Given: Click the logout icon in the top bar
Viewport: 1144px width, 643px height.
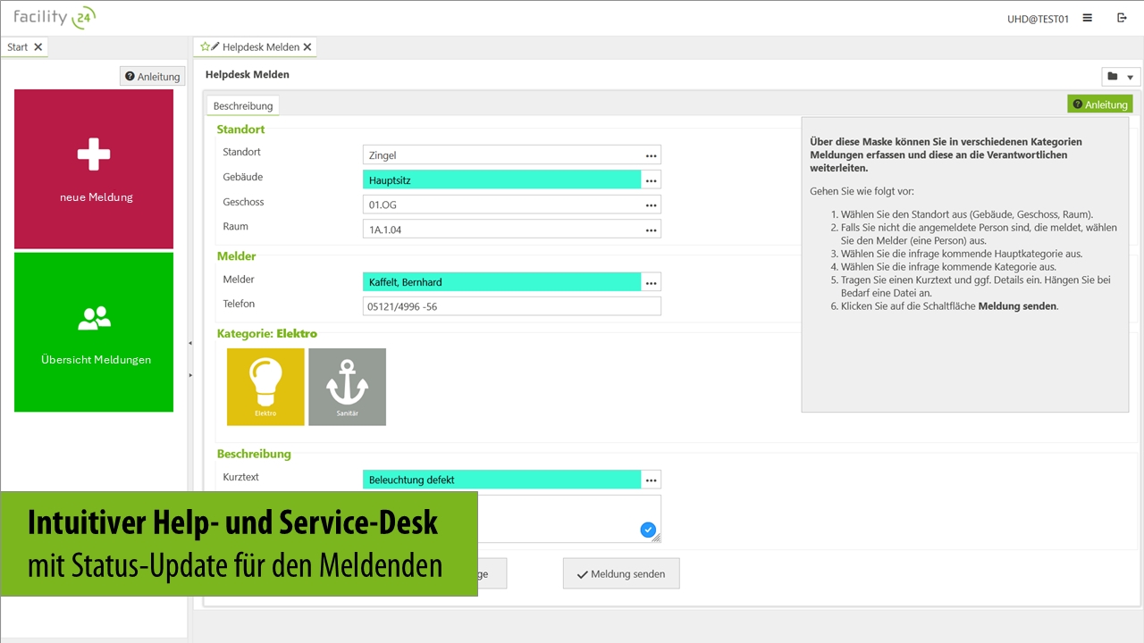Looking at the screenshot, I should click(x=1123, y=18).
